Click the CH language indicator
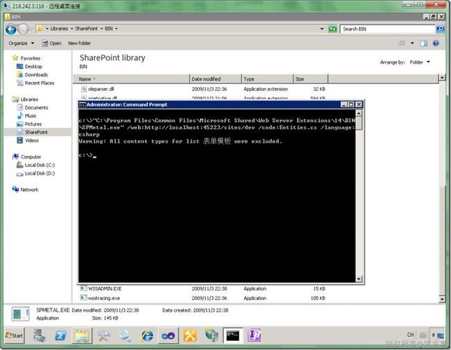The width and height of the screenshot is (451, 350). tap(411, 335)
